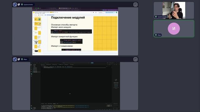Open Manage gear icon in VS Code activity bar
The image size is (200, 112).
click(x=31, y=108)
